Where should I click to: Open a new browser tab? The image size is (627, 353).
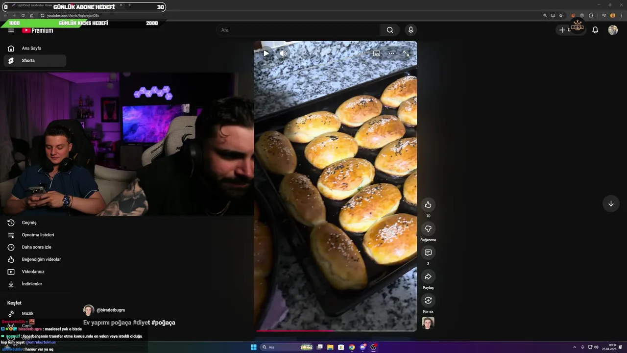[x=129, y=5]
